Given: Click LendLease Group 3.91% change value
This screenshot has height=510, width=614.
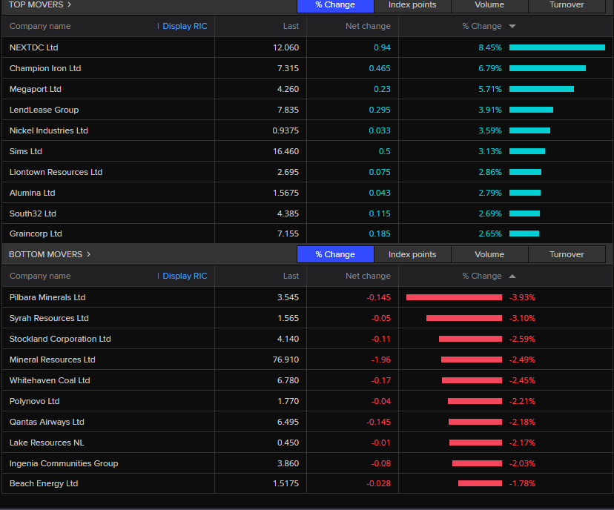Looking at the screenshot, I should pos(490,110).
